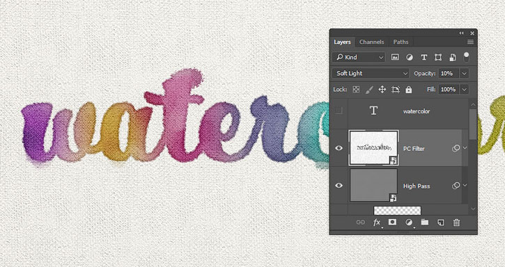Create a new group folder icon

point(425,222)
